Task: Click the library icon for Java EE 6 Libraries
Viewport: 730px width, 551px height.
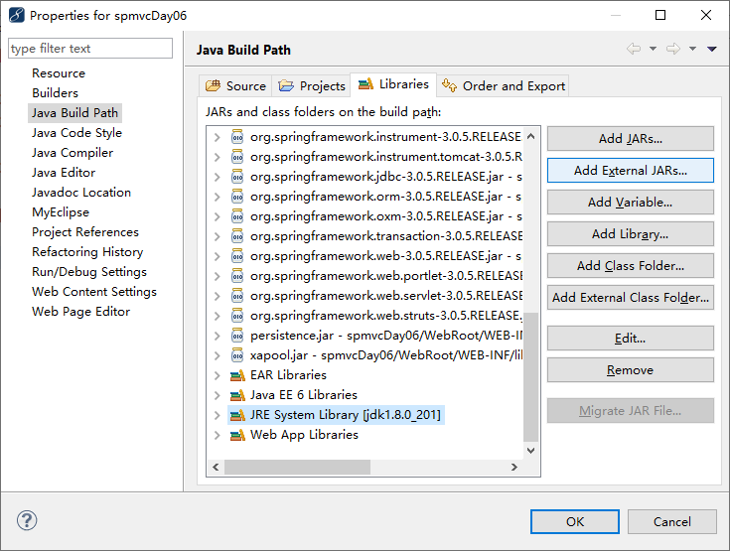Action: (237, 395)
